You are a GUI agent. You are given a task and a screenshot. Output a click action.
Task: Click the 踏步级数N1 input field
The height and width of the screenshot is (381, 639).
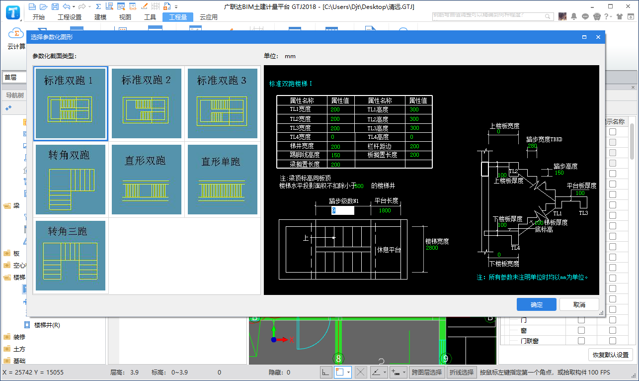point(343,210)
